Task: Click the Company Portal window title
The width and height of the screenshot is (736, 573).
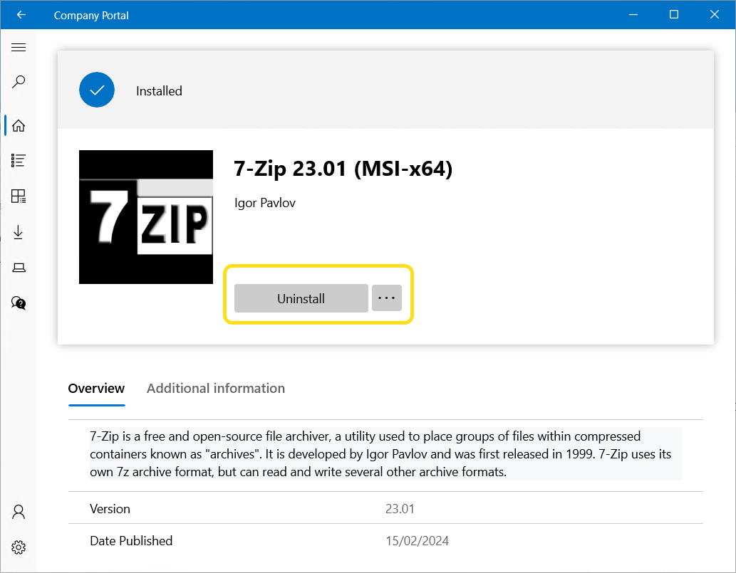Action: [91, 16]
